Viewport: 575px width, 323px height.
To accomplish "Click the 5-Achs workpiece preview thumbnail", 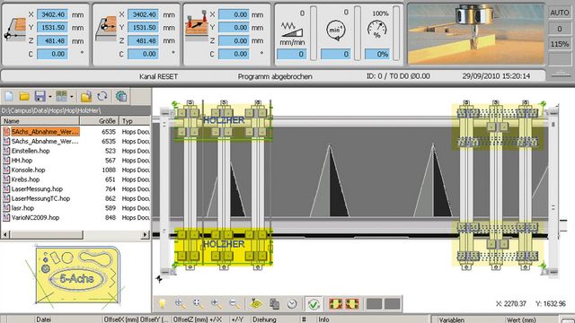I will (x=77, y=275).
